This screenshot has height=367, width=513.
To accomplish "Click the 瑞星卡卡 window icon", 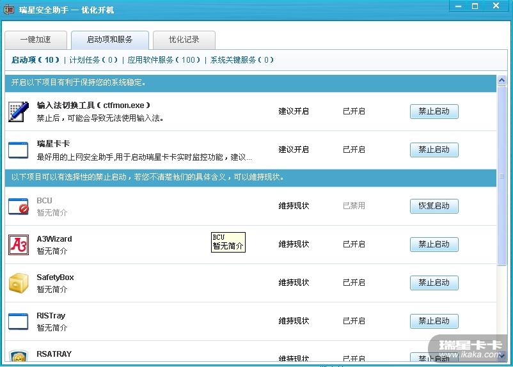I will pos(19,150).
